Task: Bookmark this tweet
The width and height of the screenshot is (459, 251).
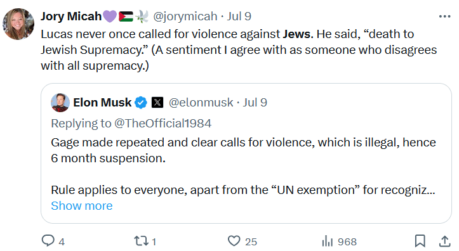Action: tap(420, 241)
